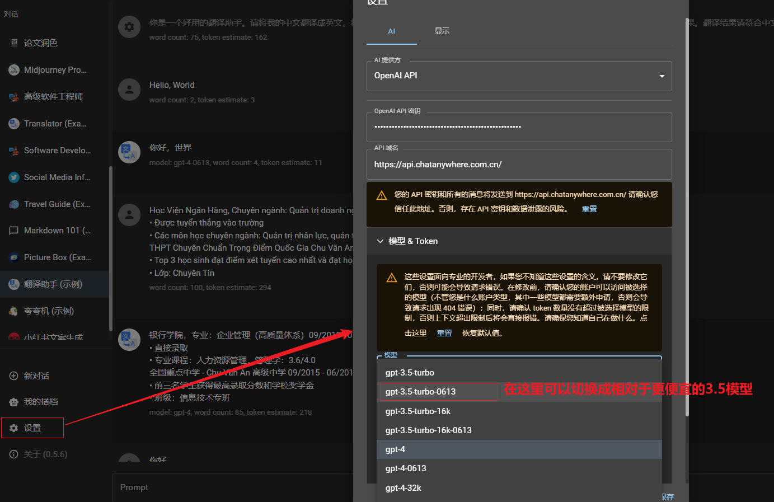This screenshot has height=502, width=774.
Task: Open 翻译助手 (示例) conversation in sidebar
Action: pos(53,284)
